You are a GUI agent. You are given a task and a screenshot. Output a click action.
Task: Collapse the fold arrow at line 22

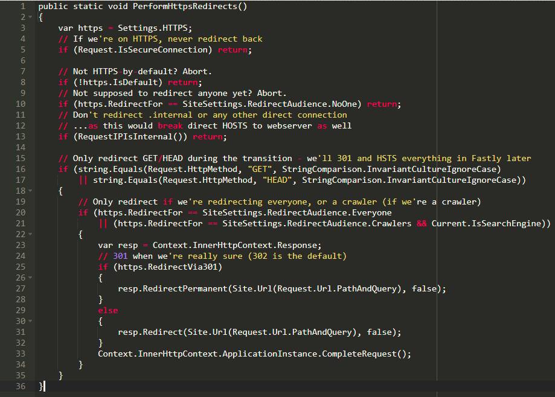pos(30,234)
